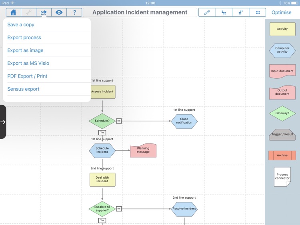Pick the Process connector shape from palette
300x225 pixels.
pyautogui.click(x=282, y=177)
